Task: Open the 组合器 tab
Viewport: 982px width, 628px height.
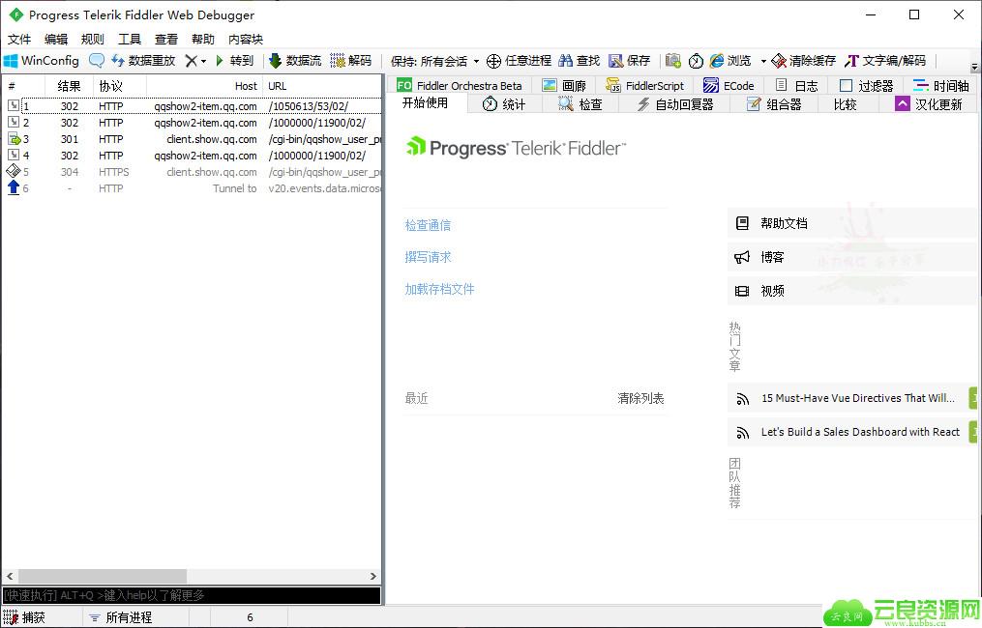Action: (774, 104)
